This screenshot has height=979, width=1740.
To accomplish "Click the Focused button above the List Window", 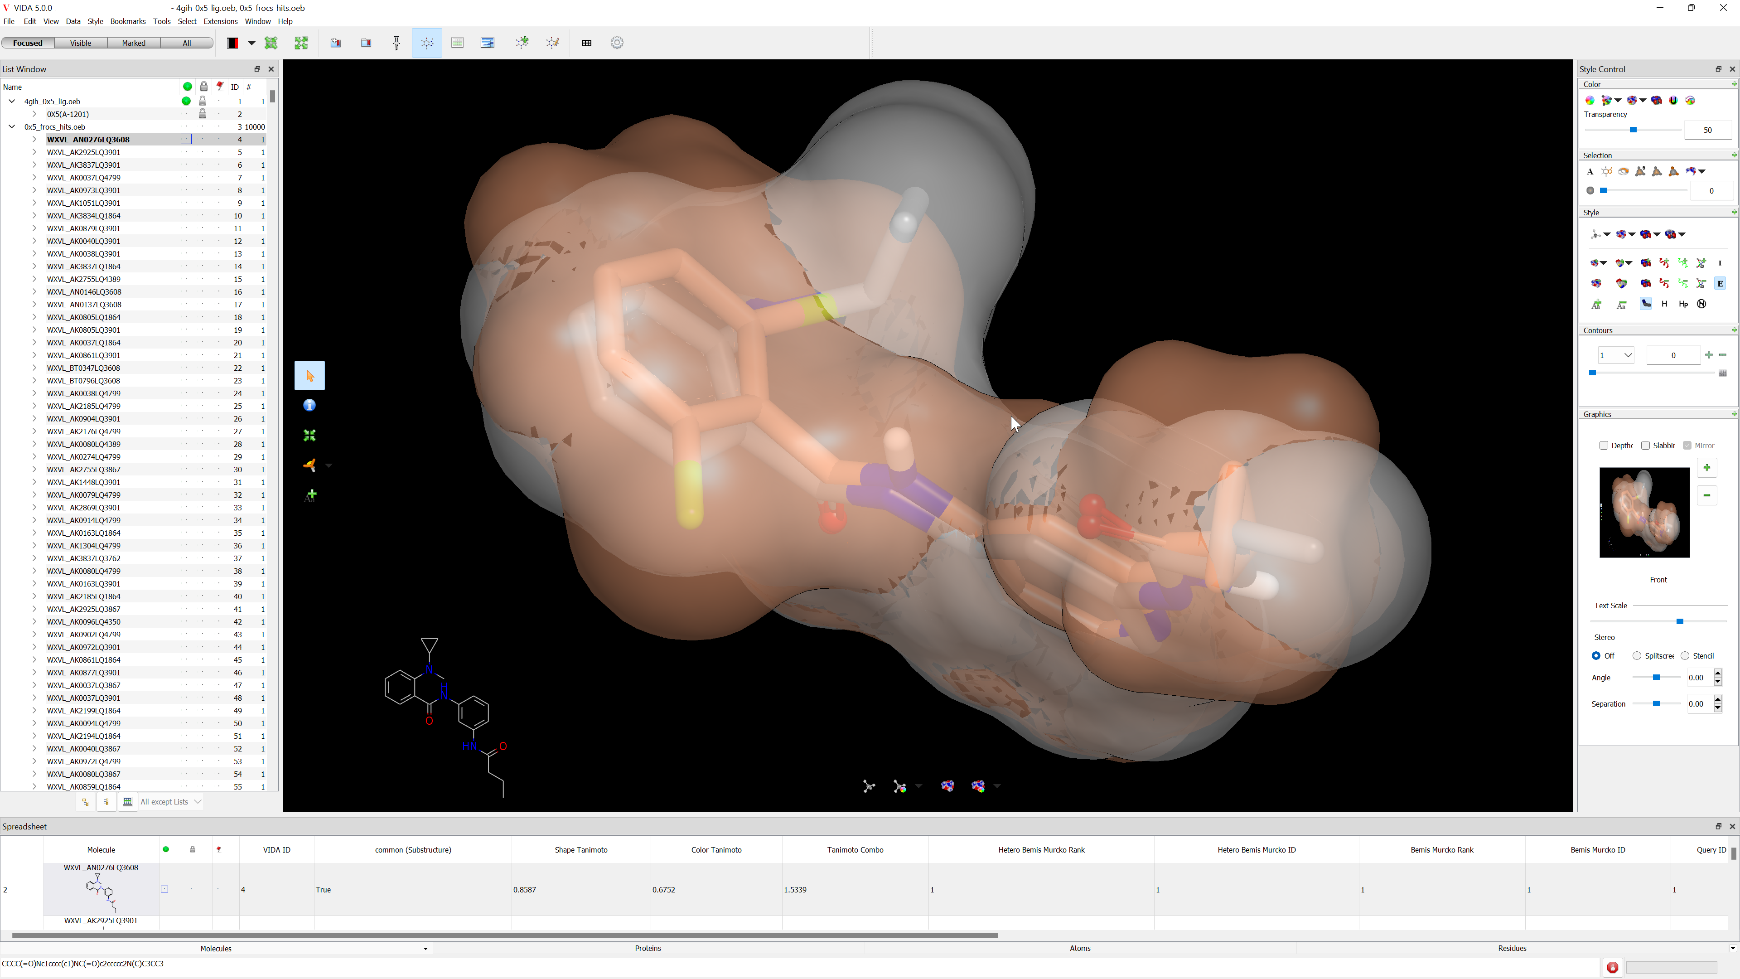I will point(28,43).
